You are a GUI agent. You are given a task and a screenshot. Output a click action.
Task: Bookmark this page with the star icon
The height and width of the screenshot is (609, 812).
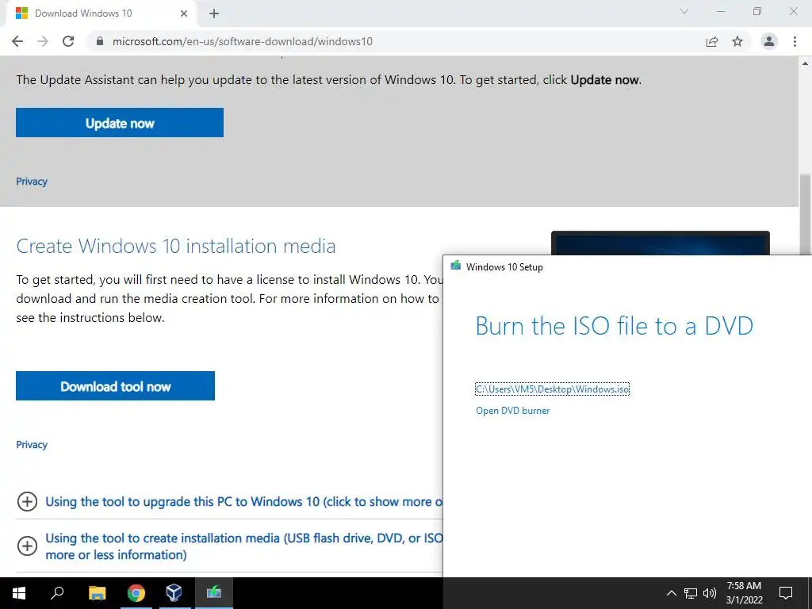pyautogui.click(x=737, y=41)
